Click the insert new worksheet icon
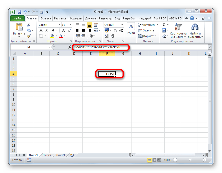The height and width of the screenshot is (173, 222). point(72,155)
